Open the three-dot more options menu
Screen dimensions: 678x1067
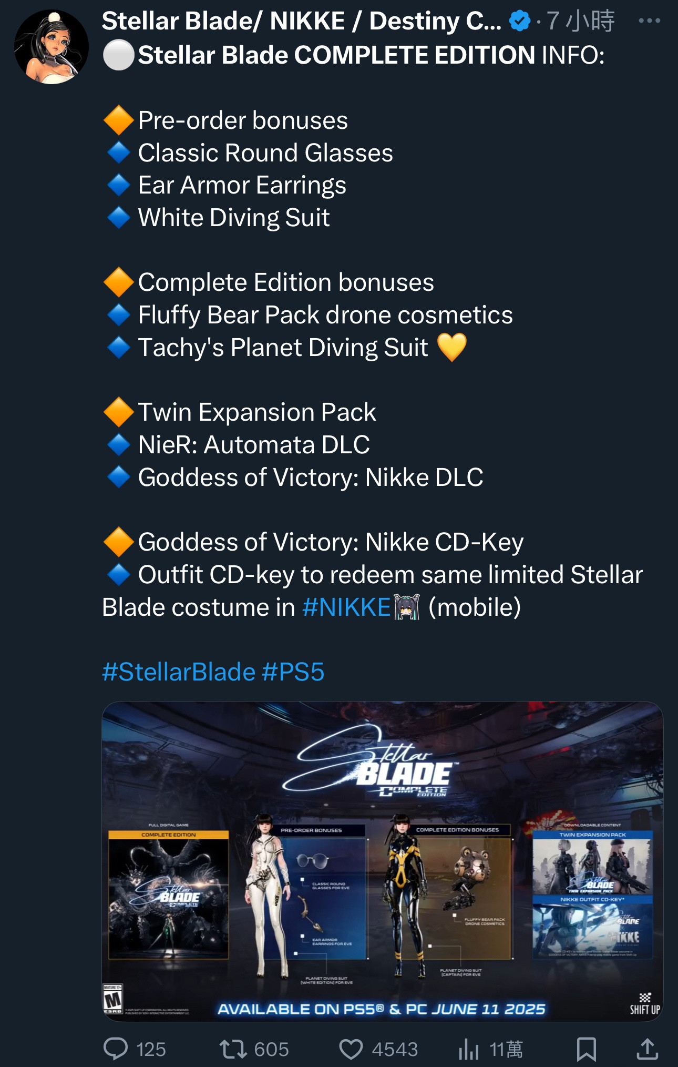[649, 21]
